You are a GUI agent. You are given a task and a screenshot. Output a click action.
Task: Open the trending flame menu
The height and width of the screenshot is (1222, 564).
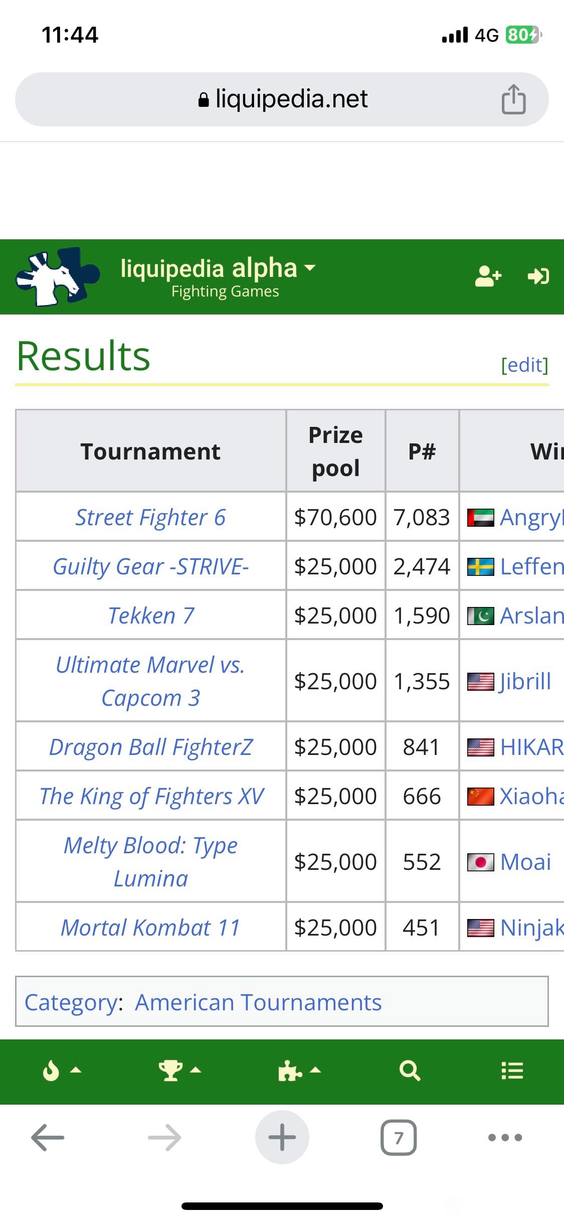click(x=51, y=1071)
